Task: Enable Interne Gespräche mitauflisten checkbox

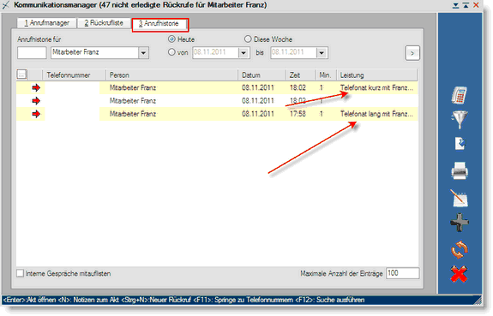Action: point(20,273)
